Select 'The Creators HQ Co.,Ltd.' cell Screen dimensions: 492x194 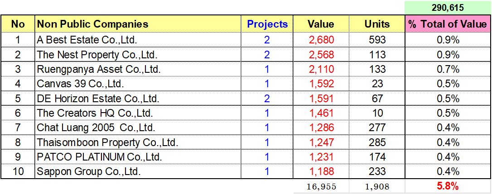click(x=95, y=113)
